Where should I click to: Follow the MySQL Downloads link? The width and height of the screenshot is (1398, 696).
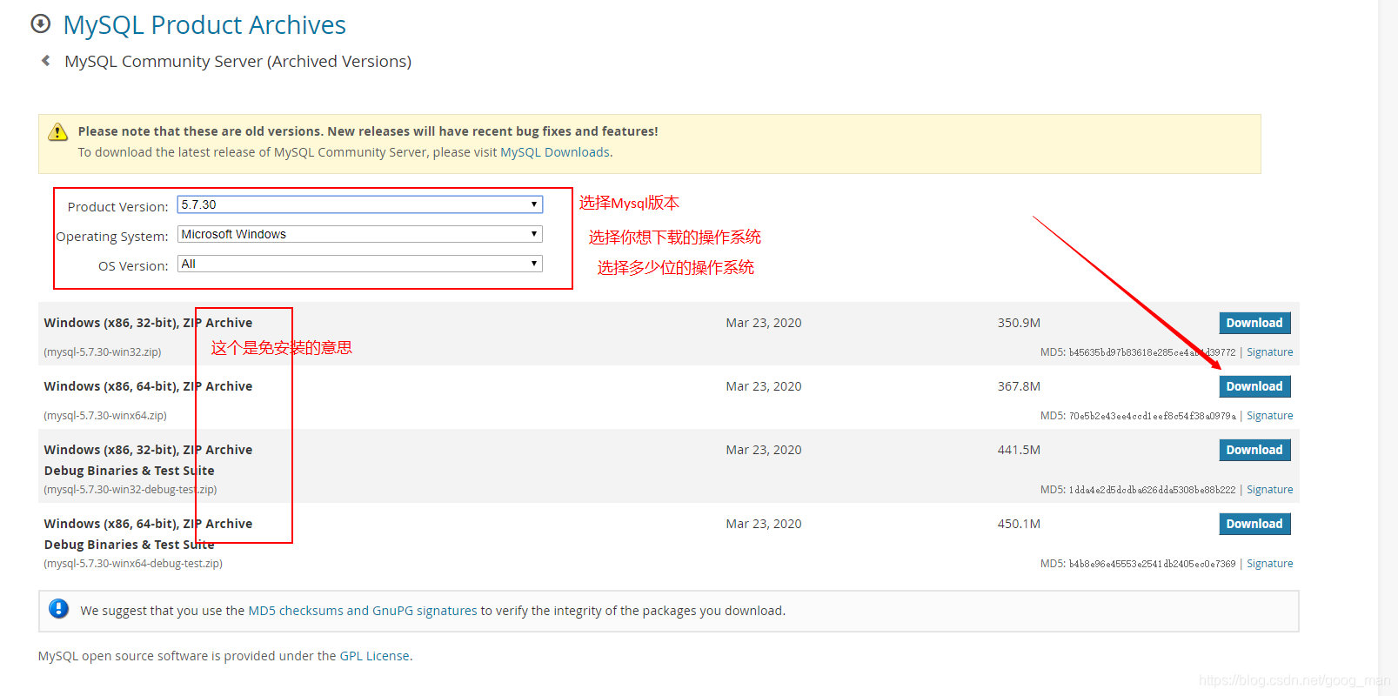(555, 152)
